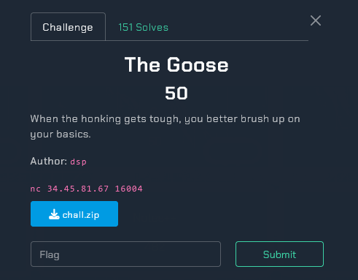This screenshot has width=358, height=280.
Task: Click the port number 16004
Action: point(129,189)
